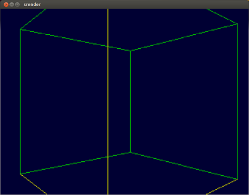Click the srender title text
The height and width of the screenshot is (195, 249).
32,5
